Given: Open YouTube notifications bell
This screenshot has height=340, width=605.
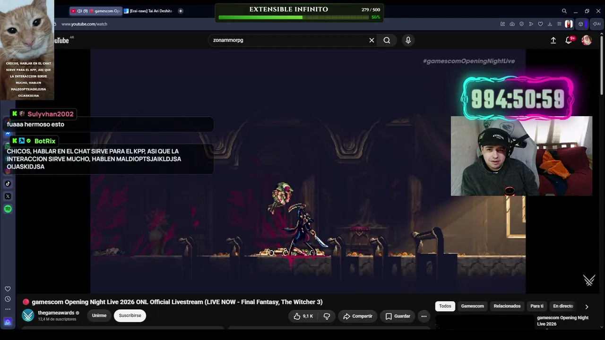Looking at the screenshot, I should 569,40.
